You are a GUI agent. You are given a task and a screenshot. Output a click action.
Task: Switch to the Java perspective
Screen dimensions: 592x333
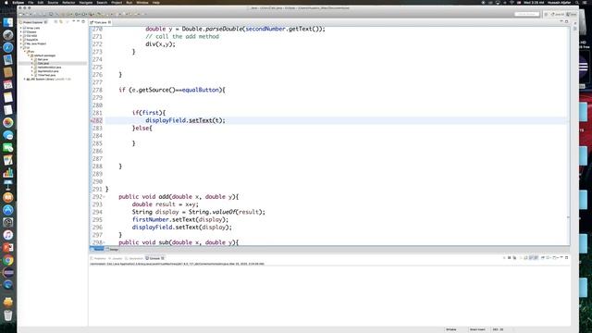click(x=573, y=15)
